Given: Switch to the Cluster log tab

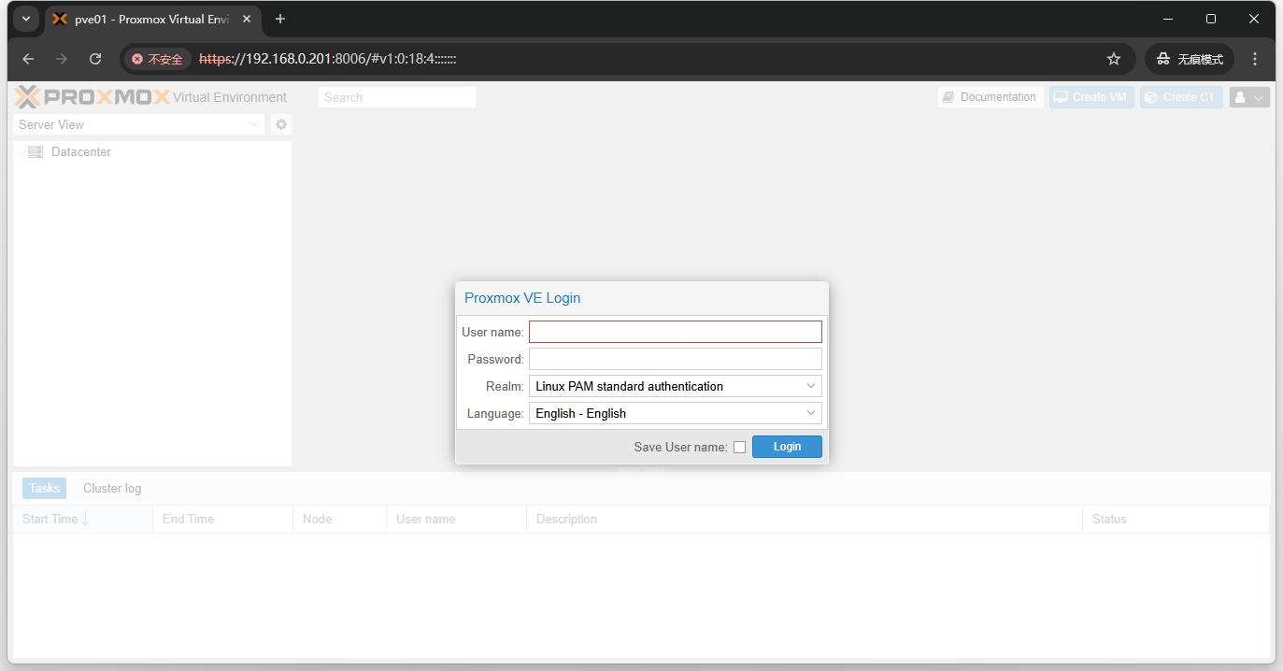Looking at the screenshot, I should [x=112, y=489].
